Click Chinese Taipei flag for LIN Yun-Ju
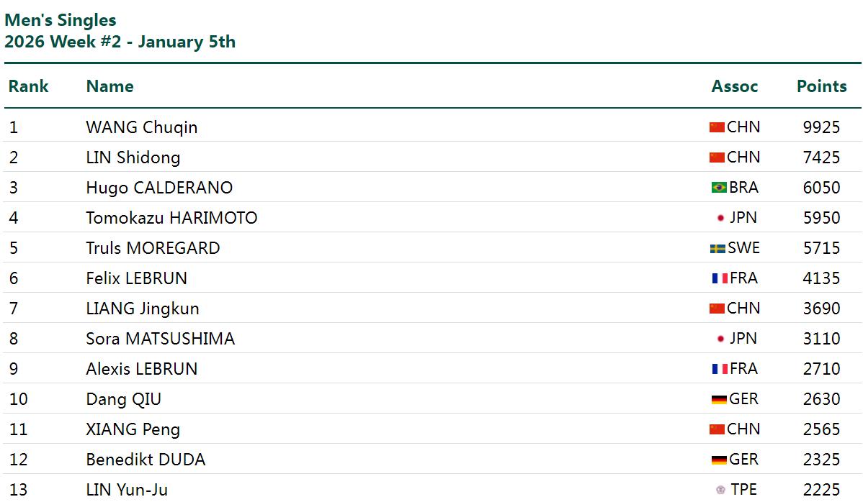Screen dimensions: 863x502 click(720, 490)
